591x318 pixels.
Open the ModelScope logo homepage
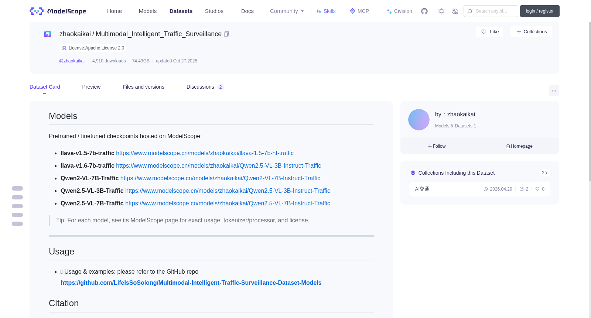(x=58, y=11)
